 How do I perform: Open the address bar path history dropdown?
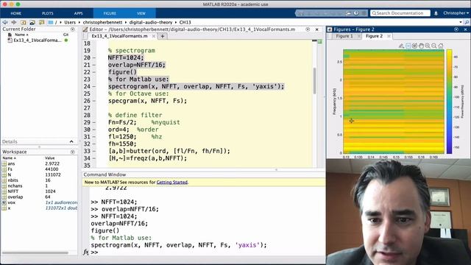click(x=461, y=22)
